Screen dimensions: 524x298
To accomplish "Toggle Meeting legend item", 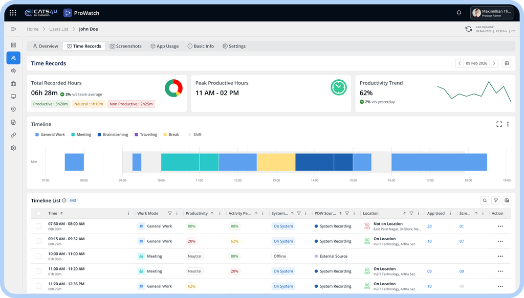I will tap(81, 134).
